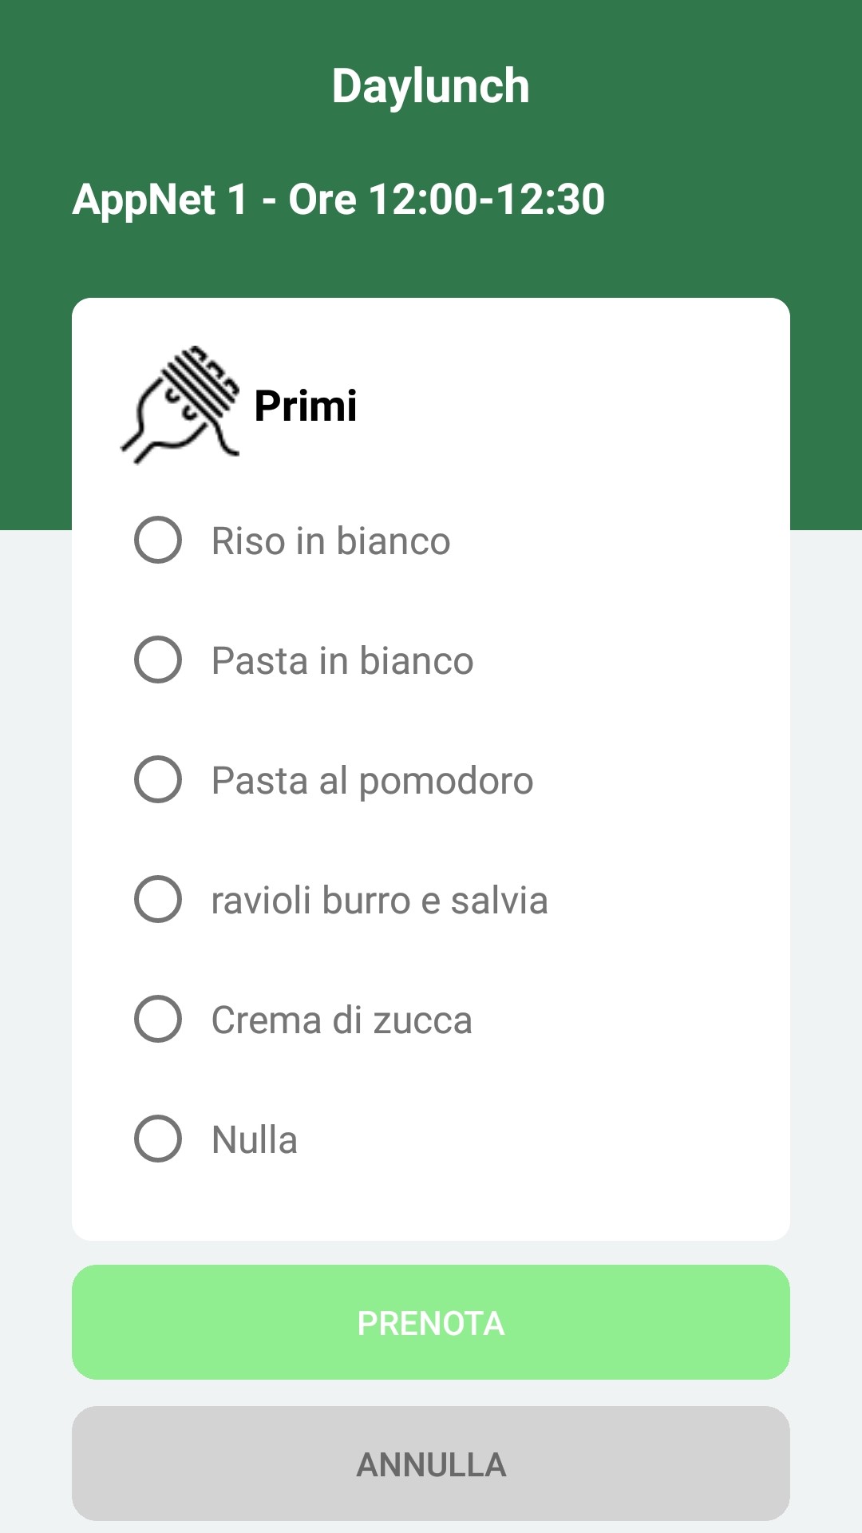Tap the "Nulla" option label text
862x1533 pixels.
pos(254,1140)
